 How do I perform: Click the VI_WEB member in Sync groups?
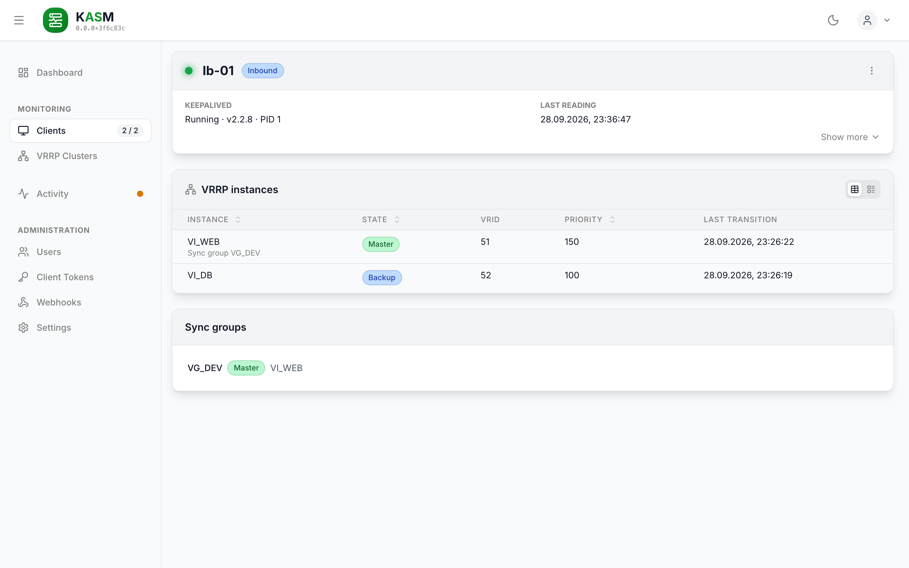click(286, 368)
